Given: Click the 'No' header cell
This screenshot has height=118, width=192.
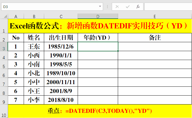Looking at the screenshot, I should click(x=16, y=38).
